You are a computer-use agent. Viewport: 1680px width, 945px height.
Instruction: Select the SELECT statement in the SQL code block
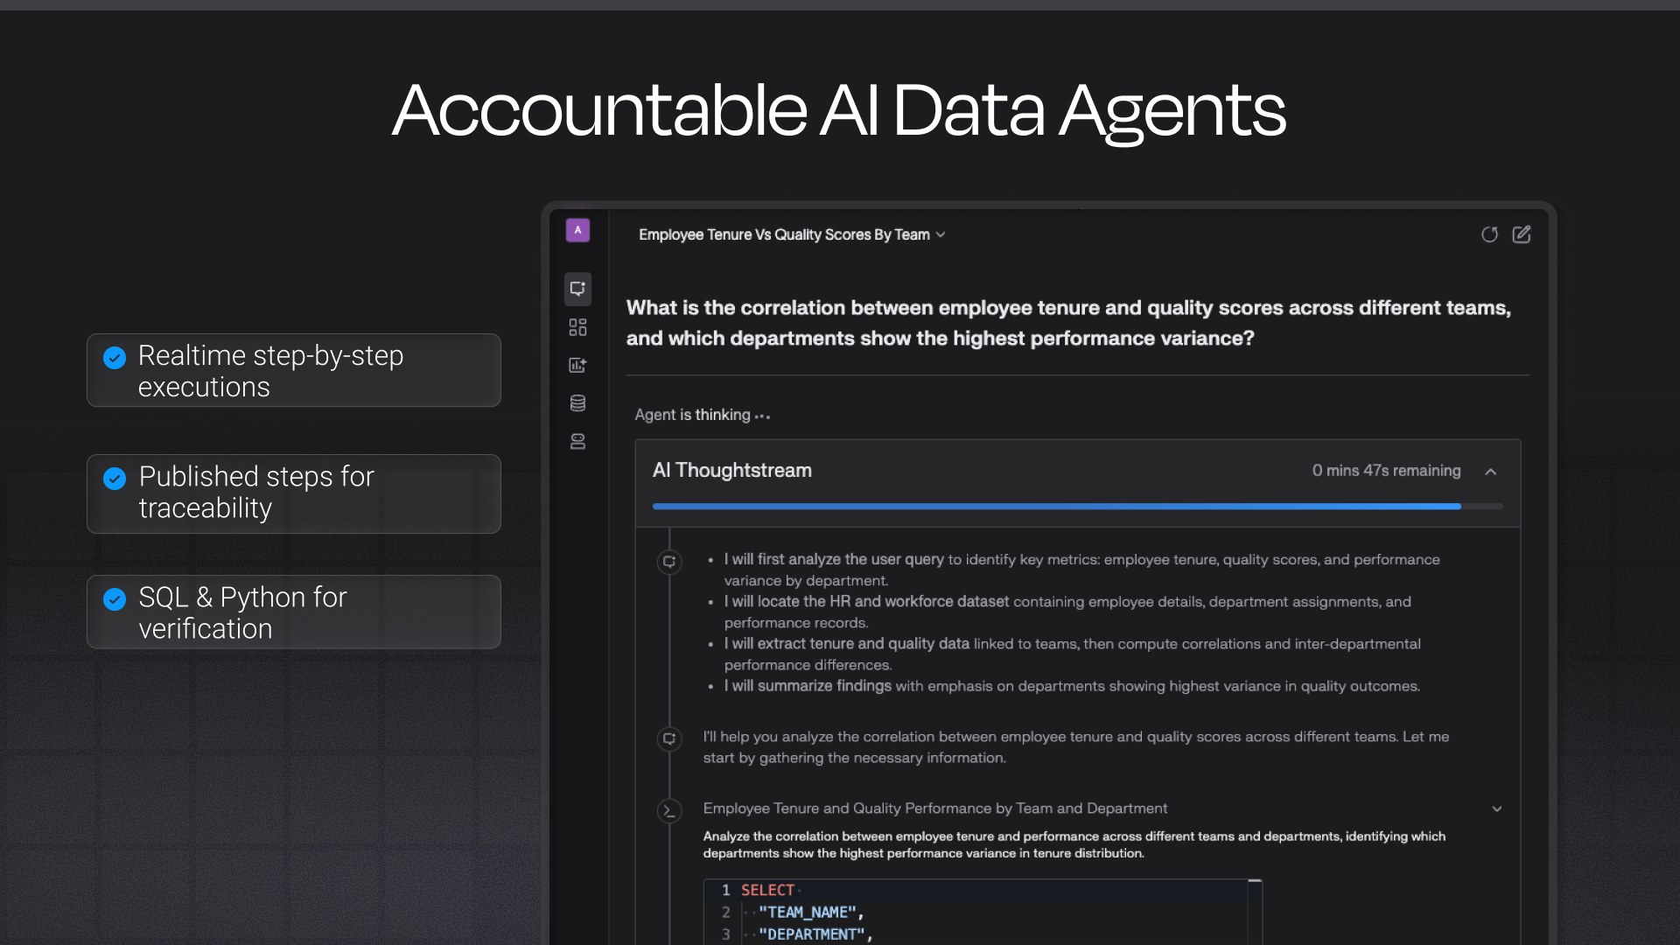(x=766, y=889)
